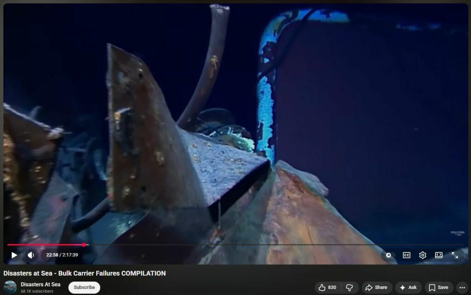Open the Ask AI feature

click(408, 288)
